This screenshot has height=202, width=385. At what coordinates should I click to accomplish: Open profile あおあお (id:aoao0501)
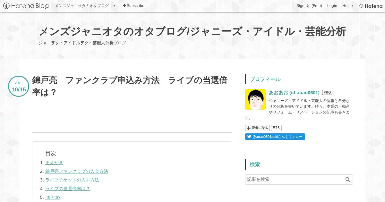coord(294,92)
